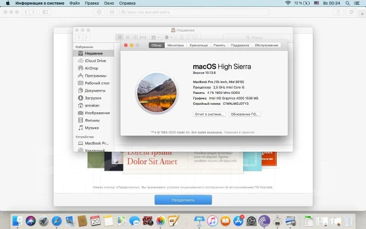Open the Окно menu
This screenshot has width=366, height=229.
point(109,3)
